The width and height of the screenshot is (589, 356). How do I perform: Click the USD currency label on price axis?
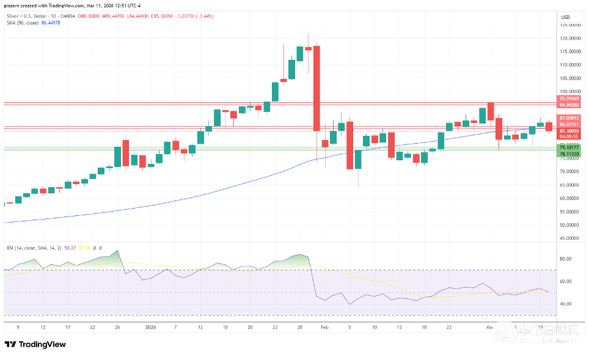click(565, 17)
